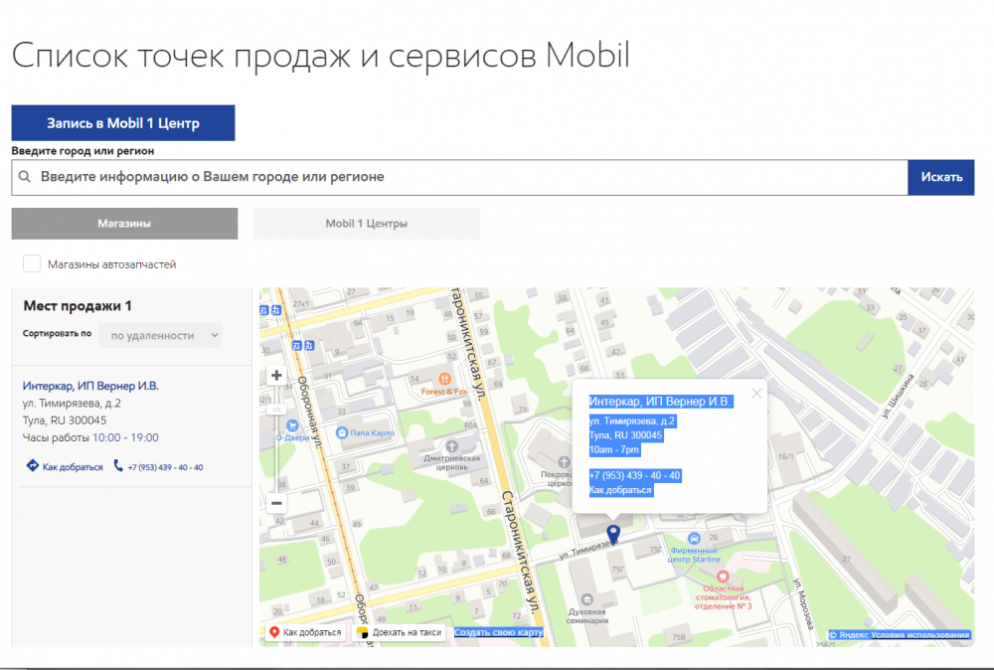Click the Областная стоматология tooth icon
994x670 pixels.
[x=724, y=576]
